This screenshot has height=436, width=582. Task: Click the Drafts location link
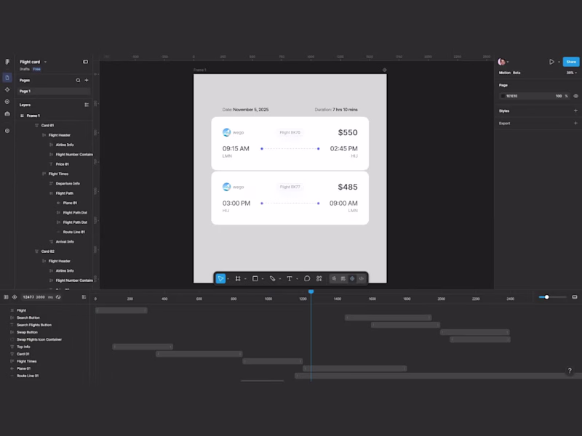(x=25, y=69)
